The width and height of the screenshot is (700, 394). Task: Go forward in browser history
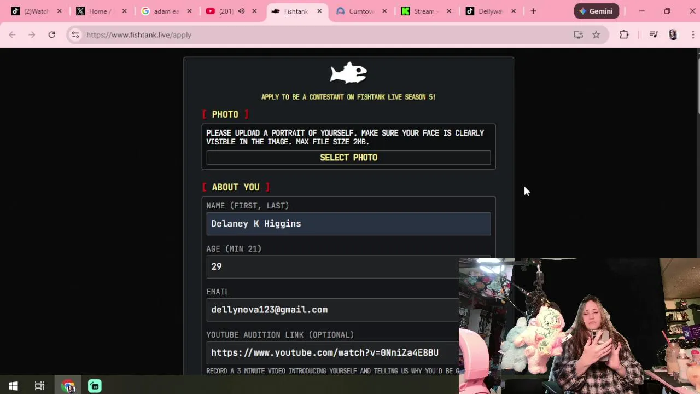[32, 34]
